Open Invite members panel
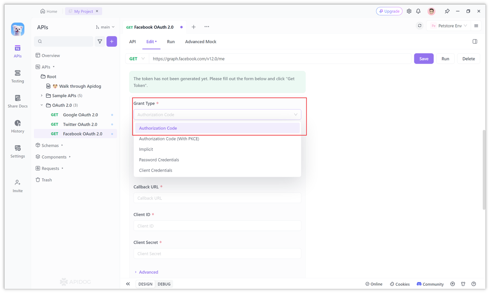This screenshot has width=490, height=293. click(x=18, y=186)
